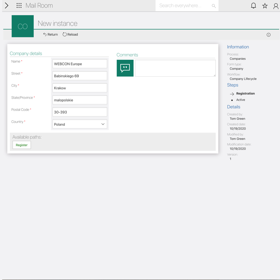This screenshot has width=280, height=280.
Task: Click into the Comments text area
Action: [175, 68]
